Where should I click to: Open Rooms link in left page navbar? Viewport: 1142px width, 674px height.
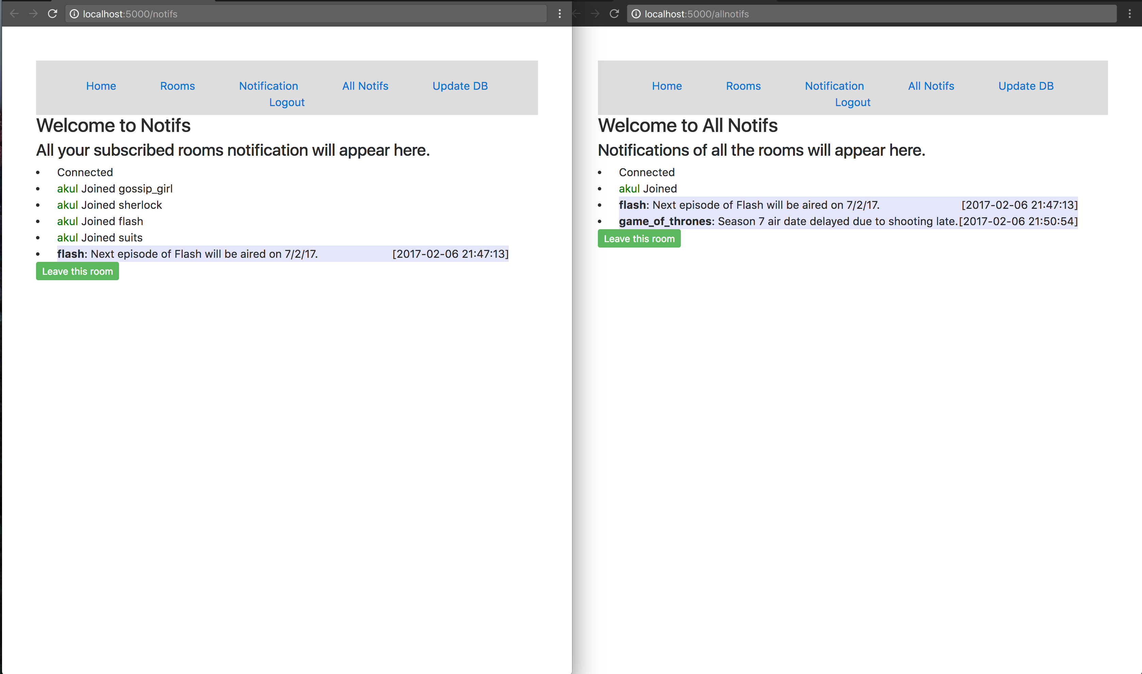[177, 86]
